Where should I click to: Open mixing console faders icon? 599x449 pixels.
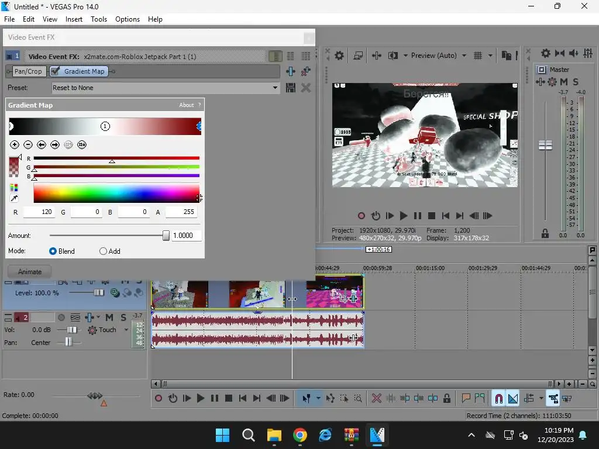[588, 53]
